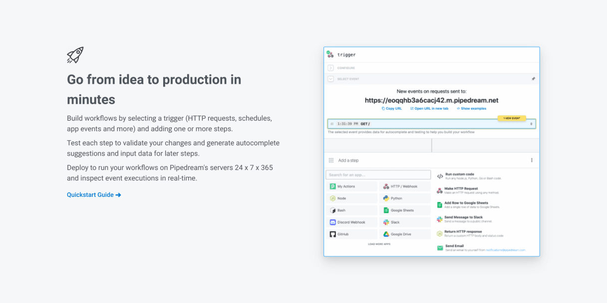Select the Send Email action
This screenshot has width=607, height=303.
[481, 248]
